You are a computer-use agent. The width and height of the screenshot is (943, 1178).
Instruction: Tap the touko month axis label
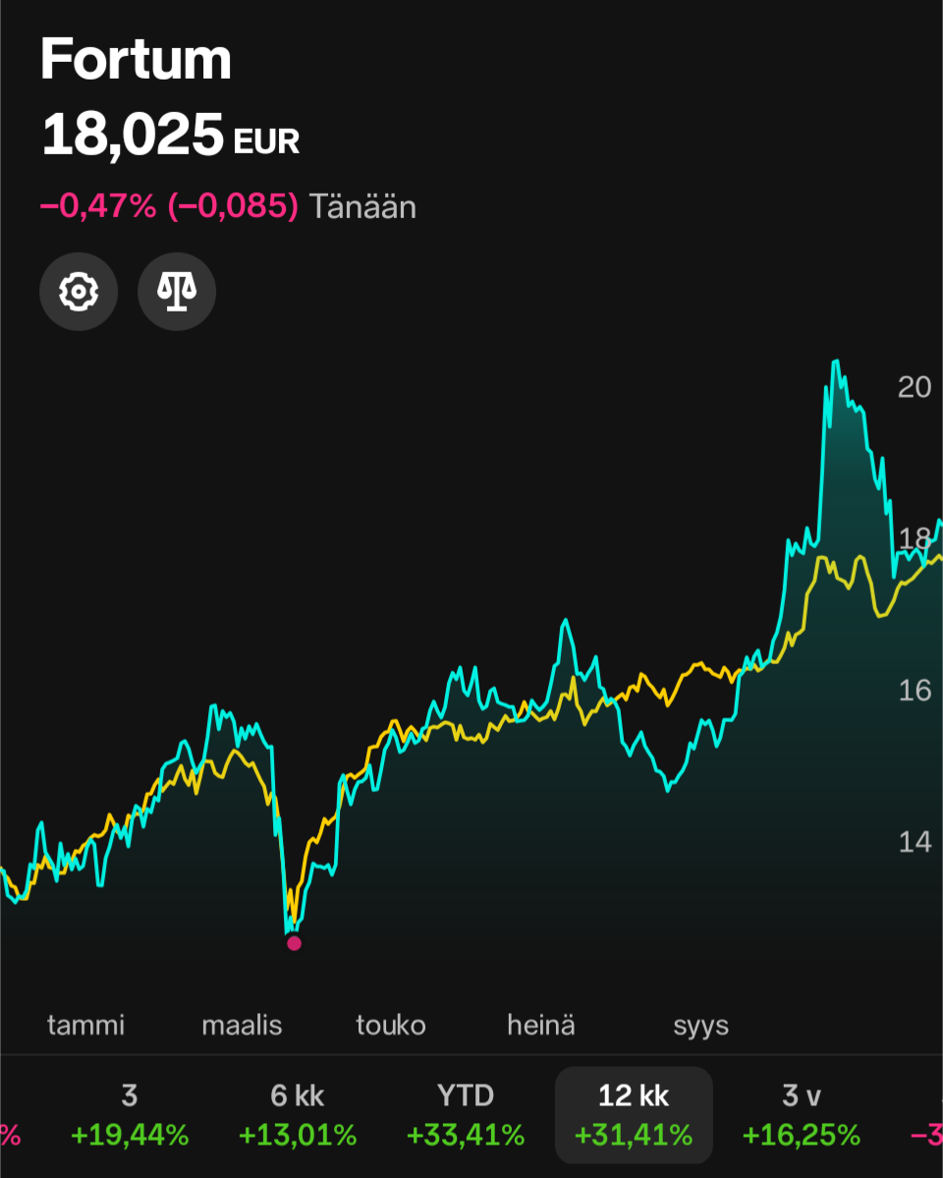click(x=391, y=1026)
